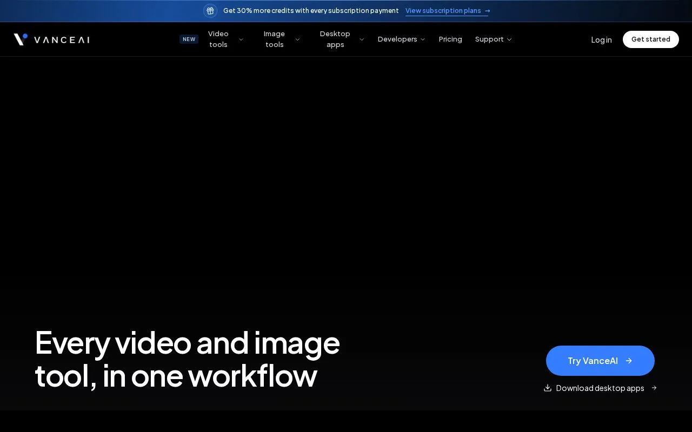Screen dimensions: 692x432
Task: Expand the Support dropdown chevron
Action: point(509,39)
